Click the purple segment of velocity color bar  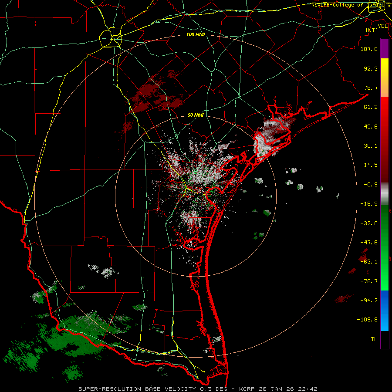pos(385,48)
